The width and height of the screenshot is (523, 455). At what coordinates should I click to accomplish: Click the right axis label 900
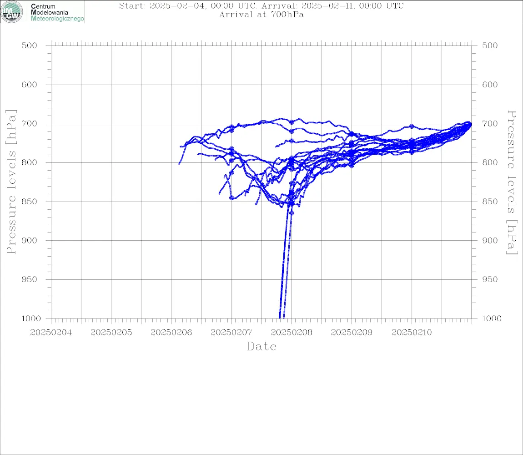click(x=490, y=241)
